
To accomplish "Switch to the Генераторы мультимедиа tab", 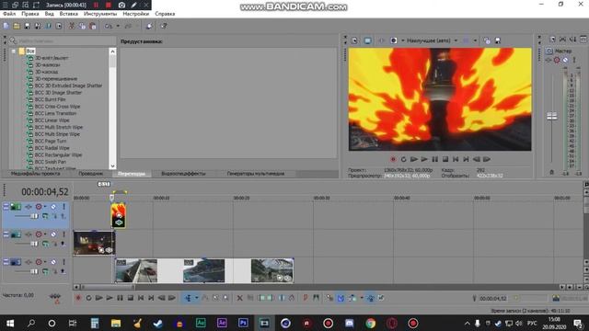I will (x=256, y=174).
